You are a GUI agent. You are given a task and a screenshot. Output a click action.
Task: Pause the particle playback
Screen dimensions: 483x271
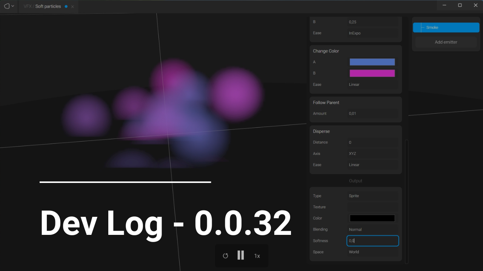tap(241, 256)
